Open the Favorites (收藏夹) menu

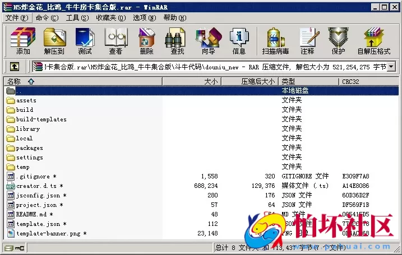[111, 18]
